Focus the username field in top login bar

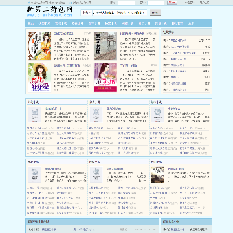[126, 3]
